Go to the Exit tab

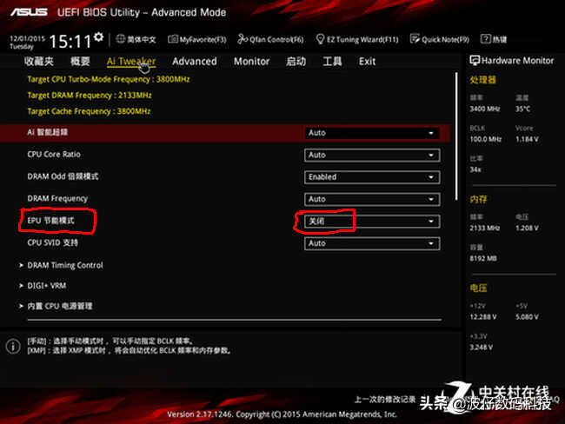tap(367, 61)
